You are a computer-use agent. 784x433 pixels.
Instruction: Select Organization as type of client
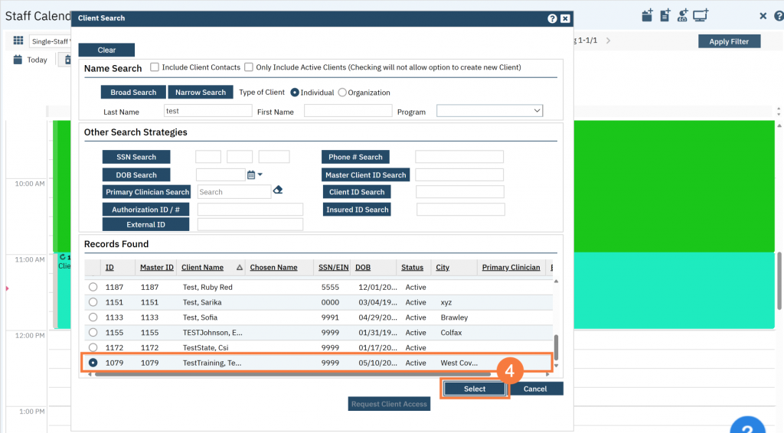point(342,93)
